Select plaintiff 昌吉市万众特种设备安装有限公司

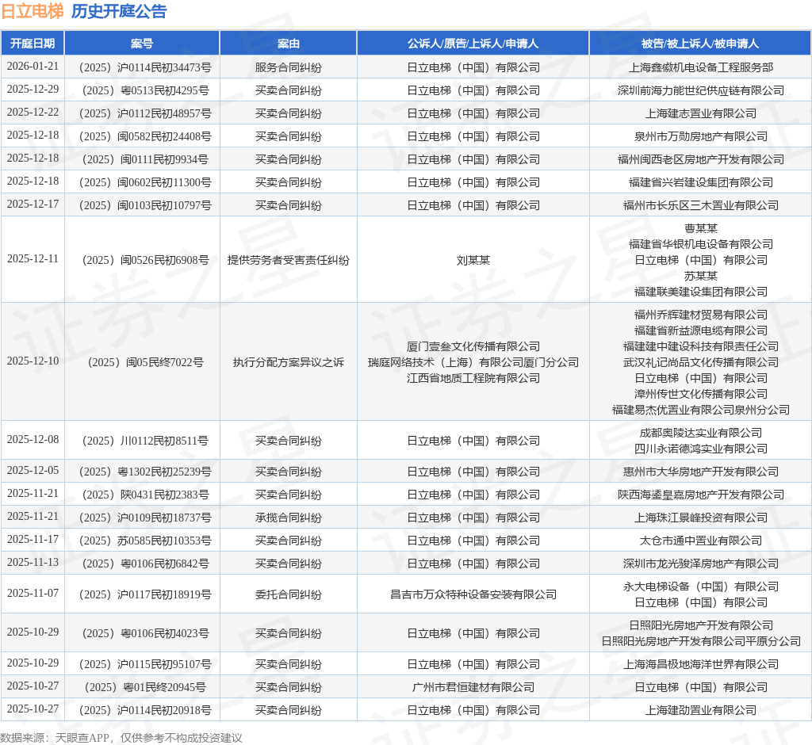(473, 594)
